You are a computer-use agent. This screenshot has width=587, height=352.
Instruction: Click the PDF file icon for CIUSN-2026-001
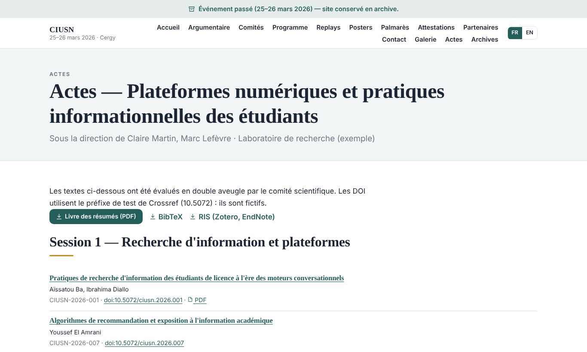pyautogui.click(x=190, y=300)
